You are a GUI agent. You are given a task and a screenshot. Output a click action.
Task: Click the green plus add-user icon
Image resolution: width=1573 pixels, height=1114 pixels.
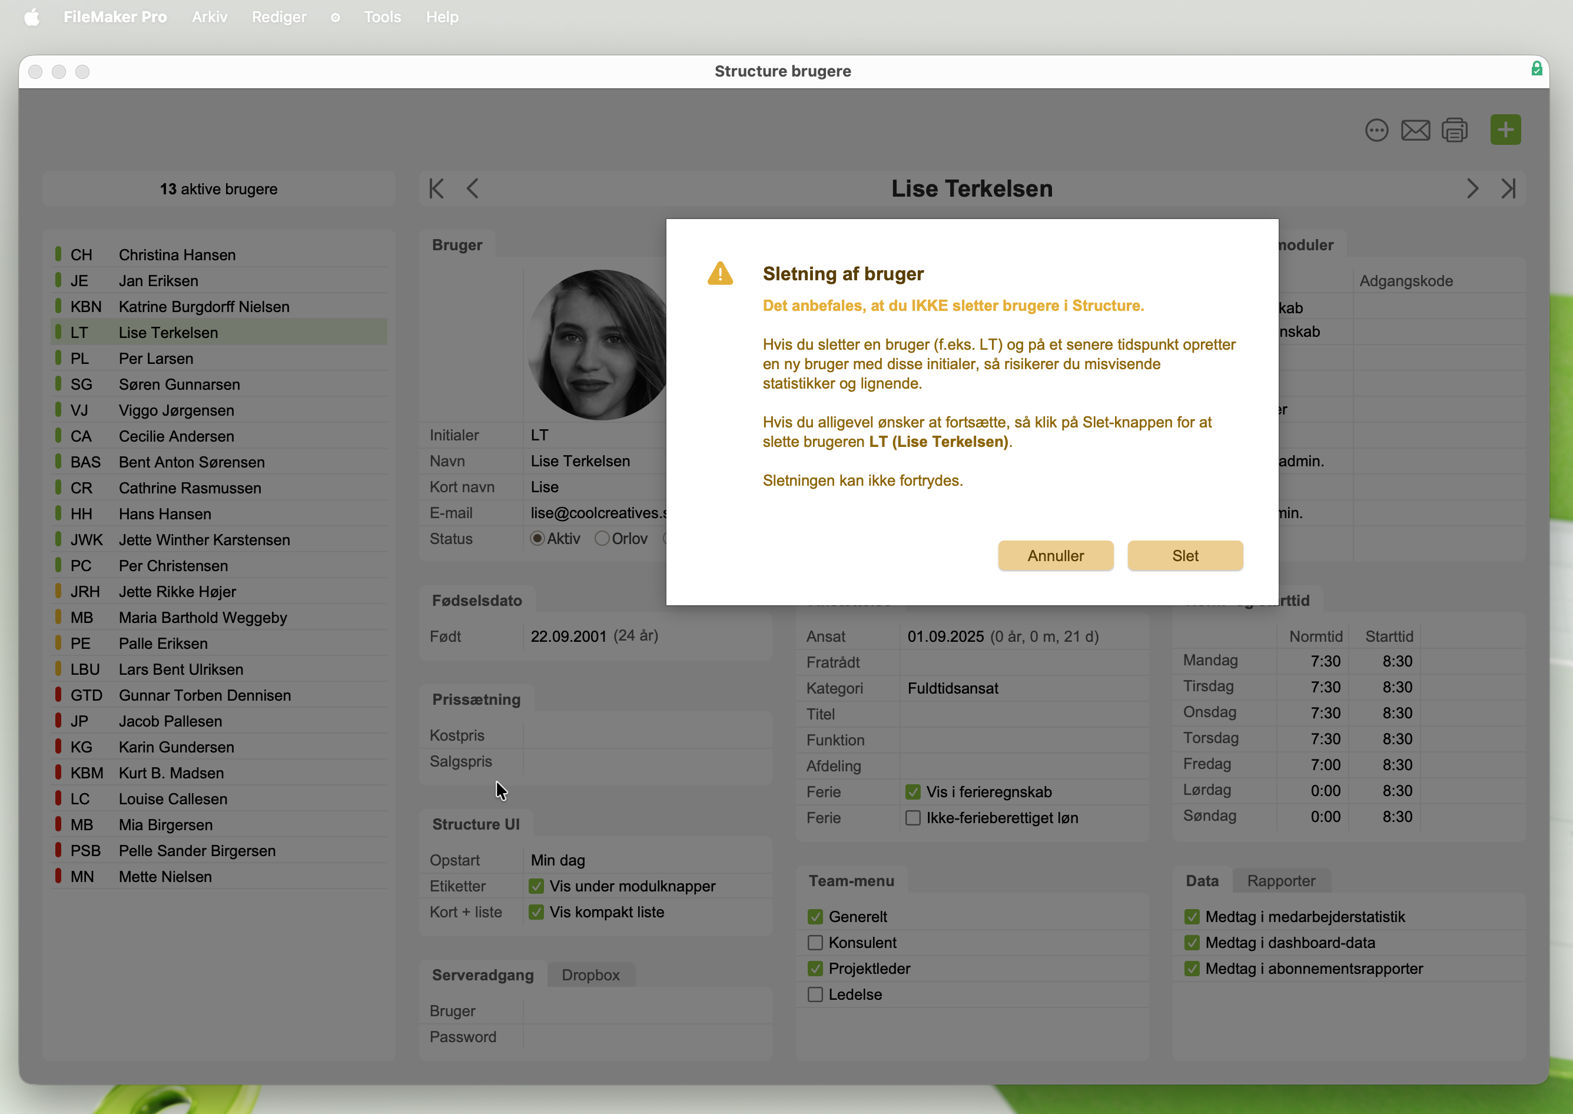(1505, 130)
